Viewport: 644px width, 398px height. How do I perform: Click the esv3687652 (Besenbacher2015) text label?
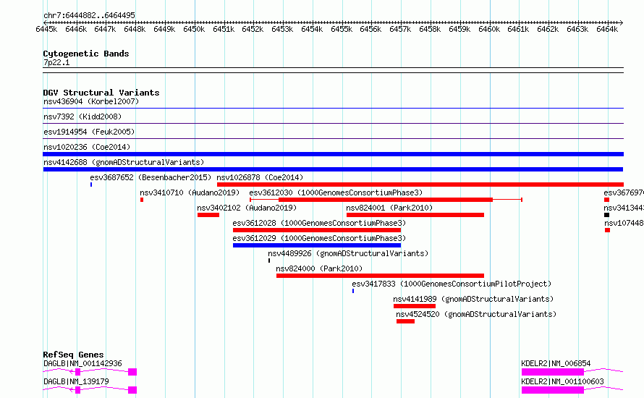151,177
